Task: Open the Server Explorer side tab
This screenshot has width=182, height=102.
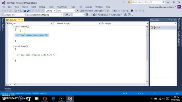Action: (x=3, y=25)
